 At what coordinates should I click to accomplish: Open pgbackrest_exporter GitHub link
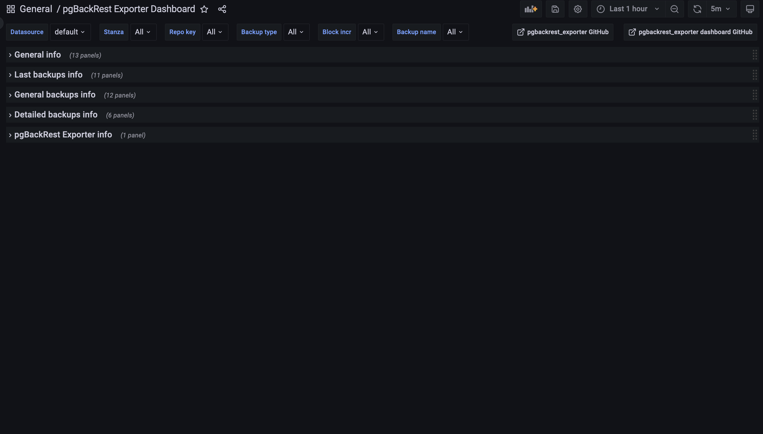[x=563, y=32]
